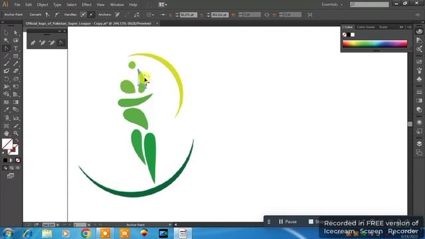Select the Shape Builder tool
The image size is (425, 239).
coord(6,94)
